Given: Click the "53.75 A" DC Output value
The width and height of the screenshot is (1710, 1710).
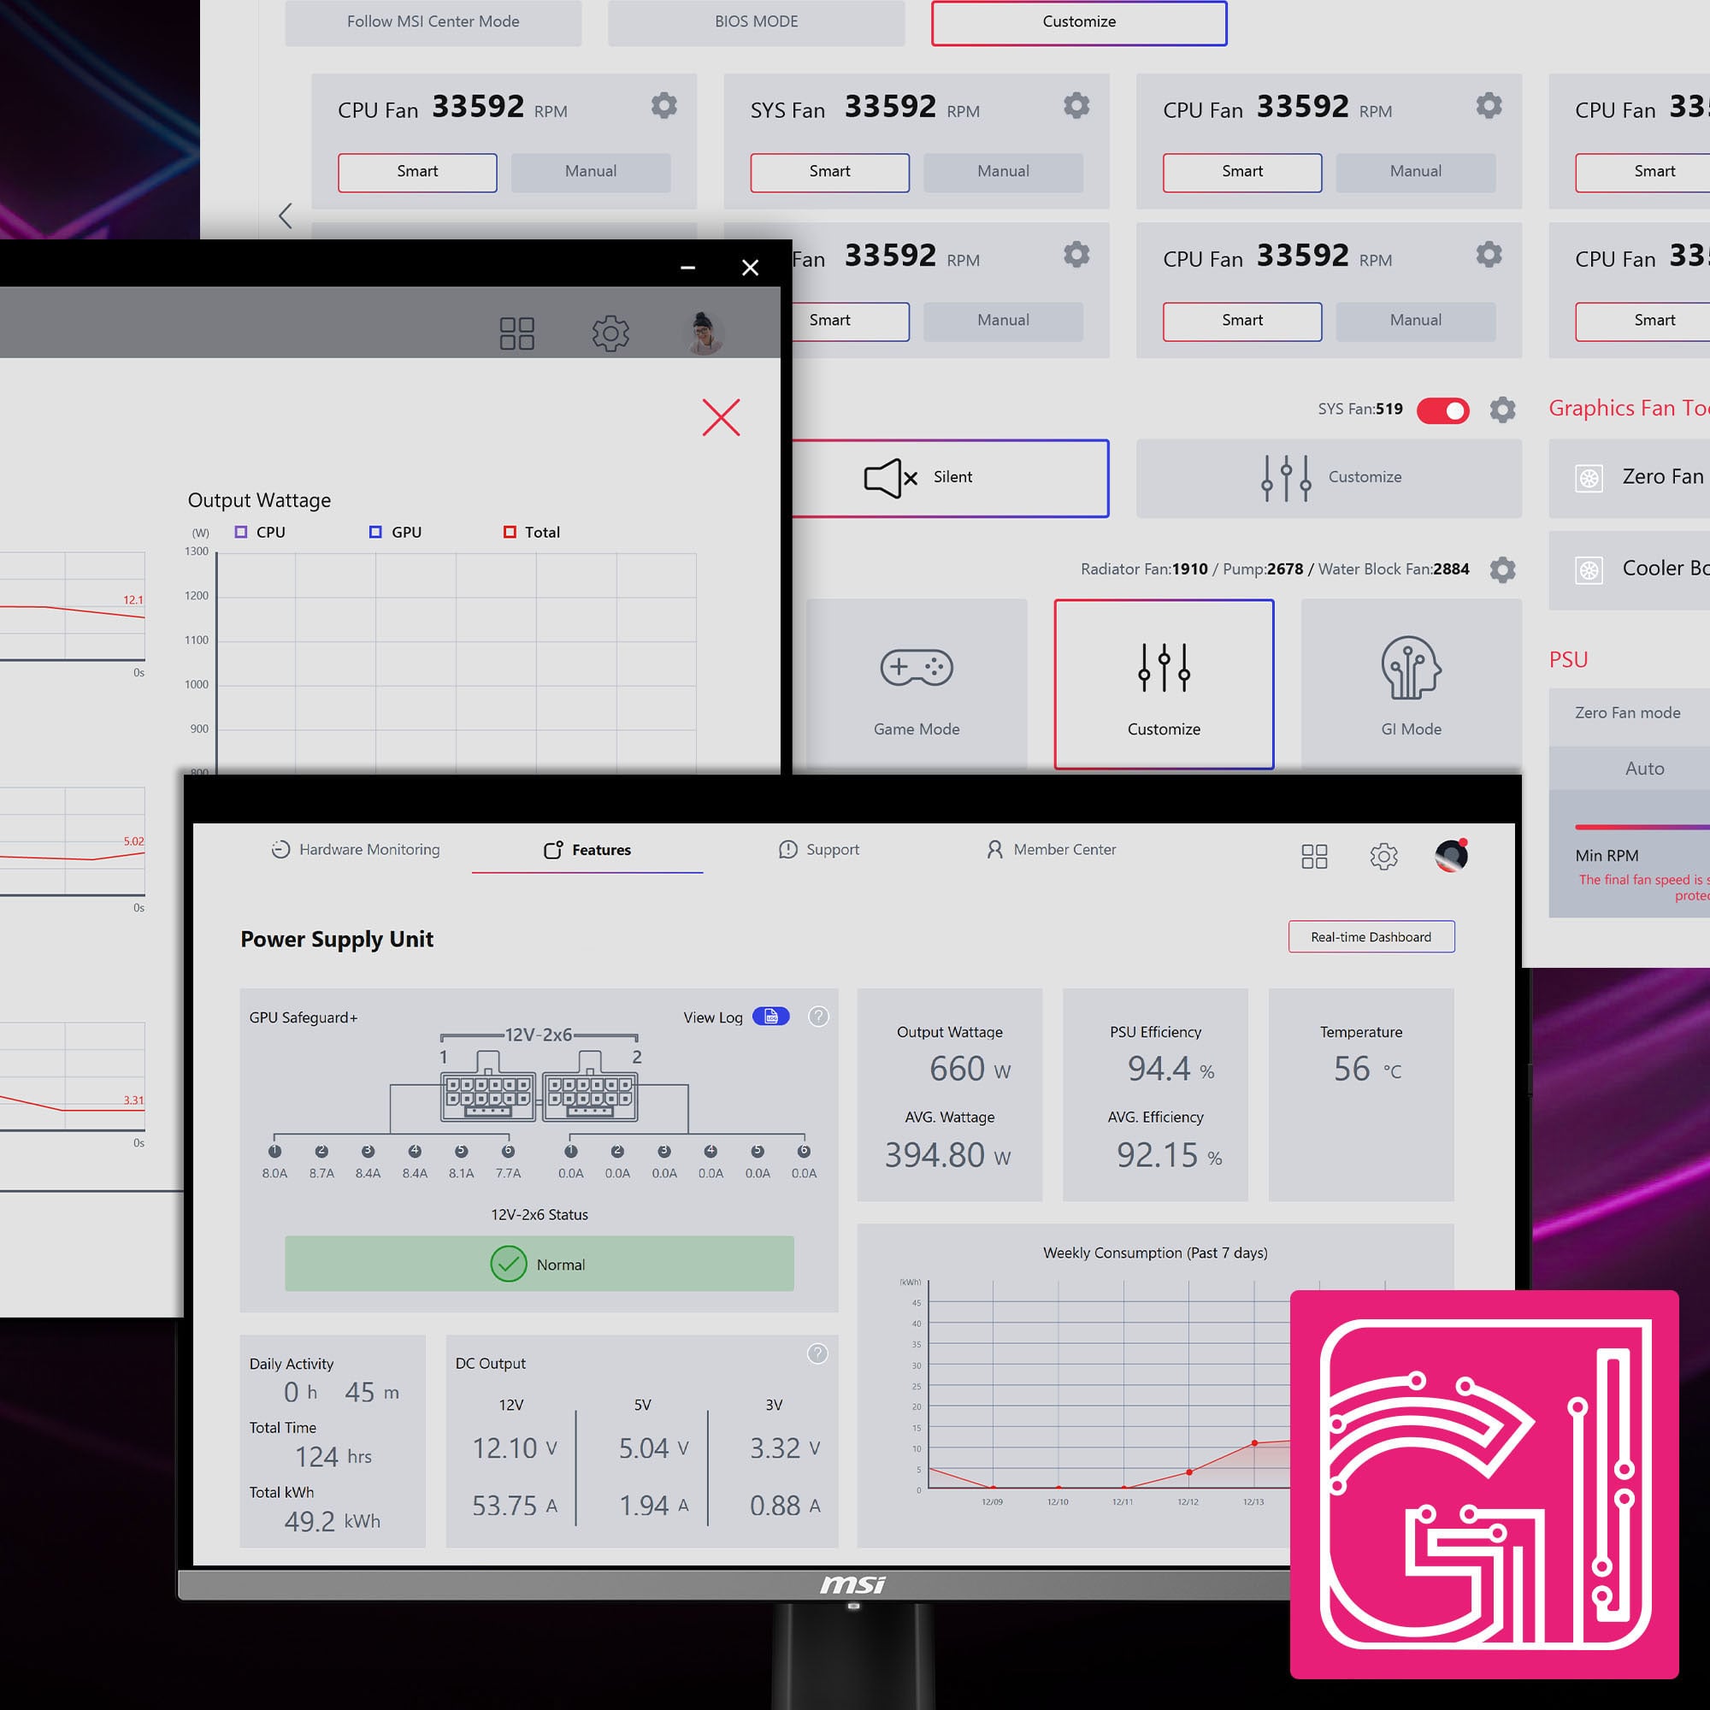Looking at the screenshot, I should 514,1506.
